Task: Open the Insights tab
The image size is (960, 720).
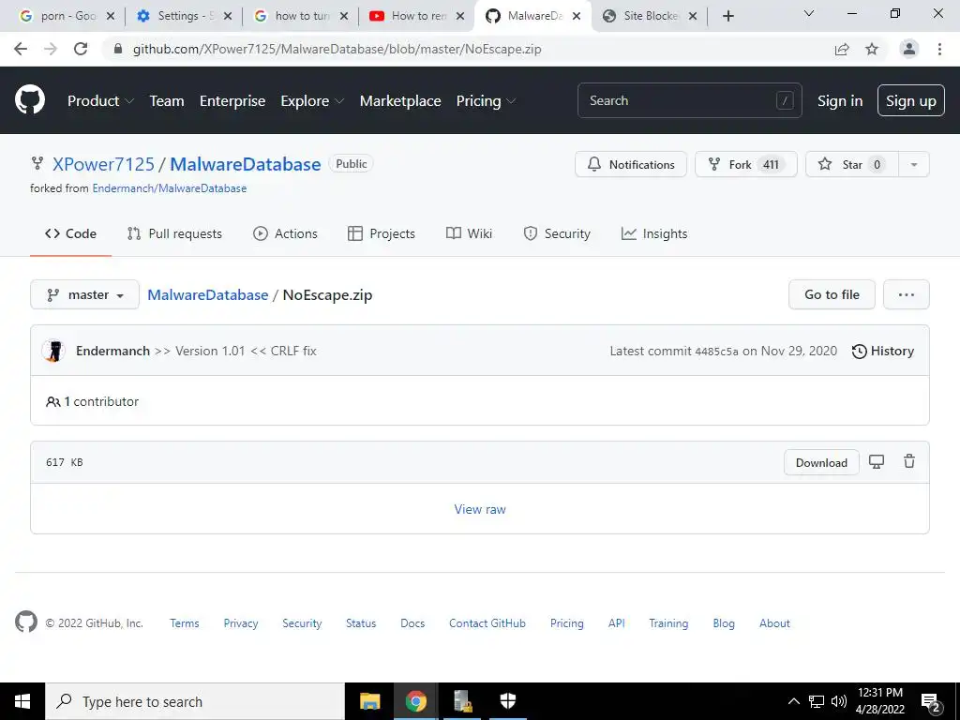Action: click(x=653, y=233)
